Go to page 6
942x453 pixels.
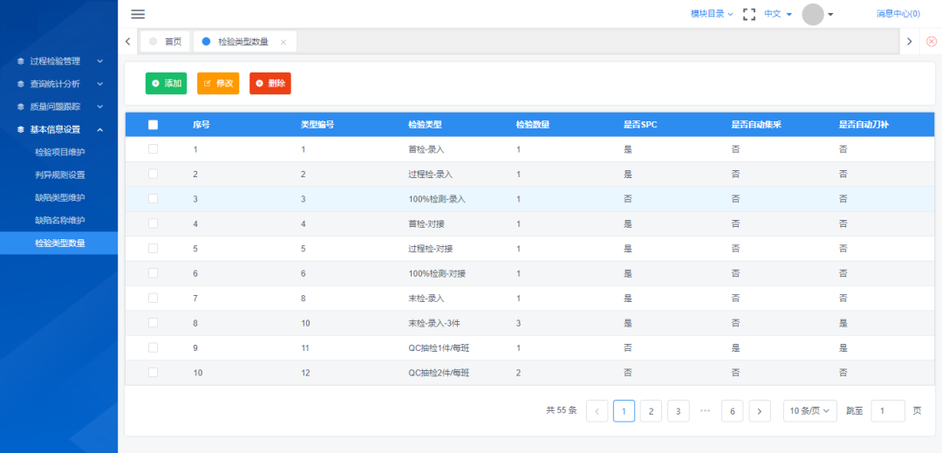(733, 411)
